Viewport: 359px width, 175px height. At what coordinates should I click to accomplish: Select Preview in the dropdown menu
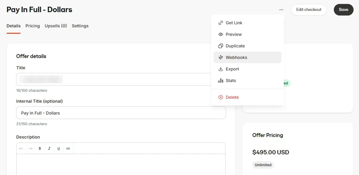click(247, 34)
